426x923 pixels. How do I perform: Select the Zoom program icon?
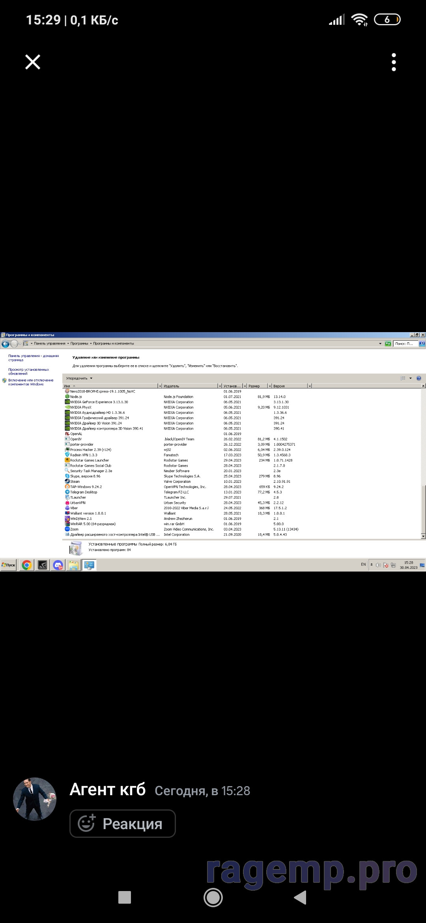click(x=67, y=529)
